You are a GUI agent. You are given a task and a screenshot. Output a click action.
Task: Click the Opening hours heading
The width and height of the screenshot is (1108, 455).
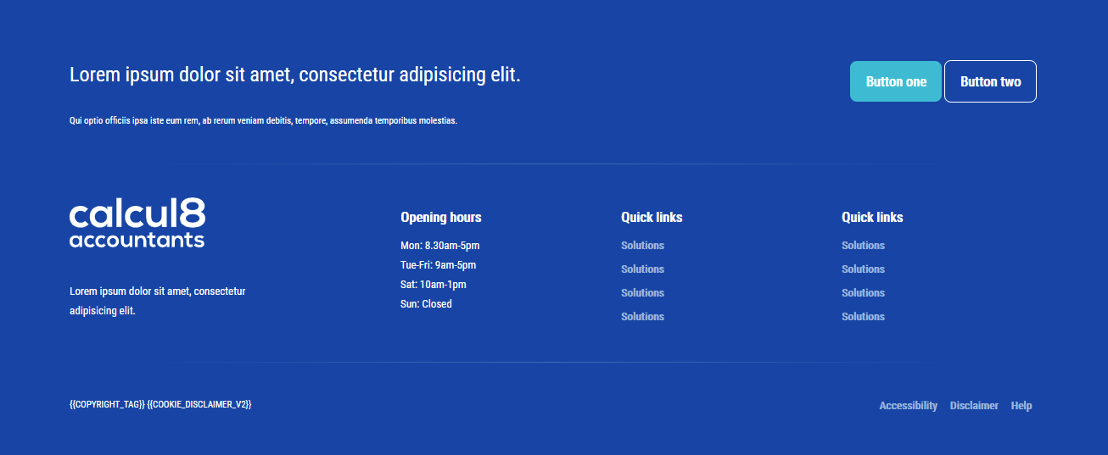[440, 218]
